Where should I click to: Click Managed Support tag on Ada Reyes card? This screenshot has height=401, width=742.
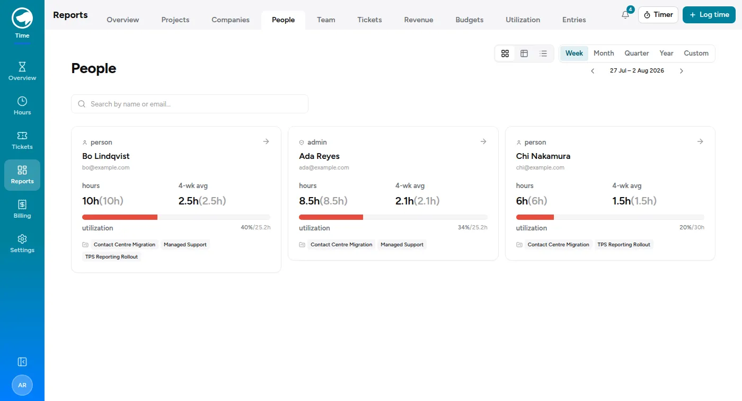(402, 245)
